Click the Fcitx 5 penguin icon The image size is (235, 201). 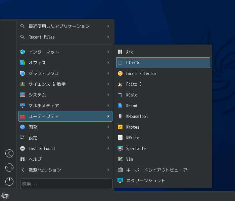[x=120, y=84]
